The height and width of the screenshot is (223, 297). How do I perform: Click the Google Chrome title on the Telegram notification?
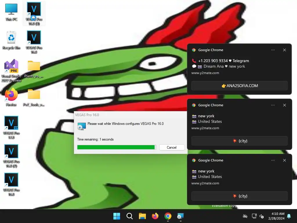211,50
